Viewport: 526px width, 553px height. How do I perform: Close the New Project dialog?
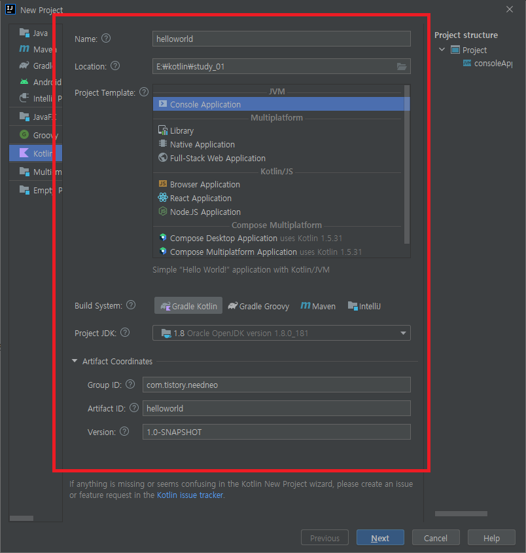pos(510,10)
